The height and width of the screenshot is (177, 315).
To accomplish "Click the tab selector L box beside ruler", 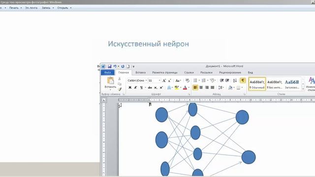I will 104,100.
